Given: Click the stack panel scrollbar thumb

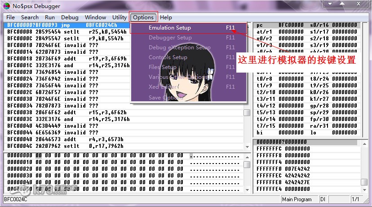Looking at the screenshot, I should (364, 182).
